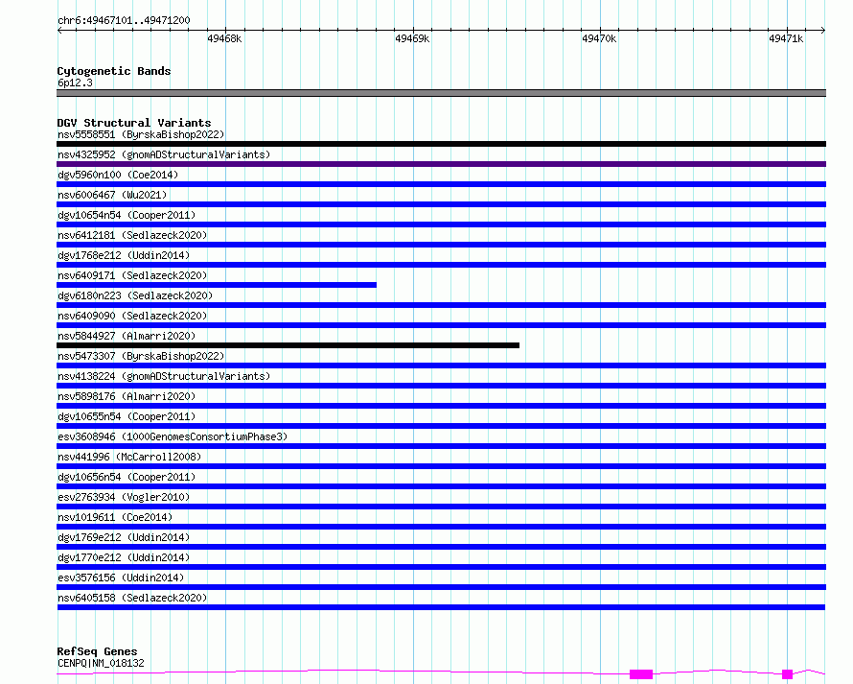This screenshot has width=853, height=684.
Task: Click the blue bar under nsv6412181
Action: (x=441, y=245)
